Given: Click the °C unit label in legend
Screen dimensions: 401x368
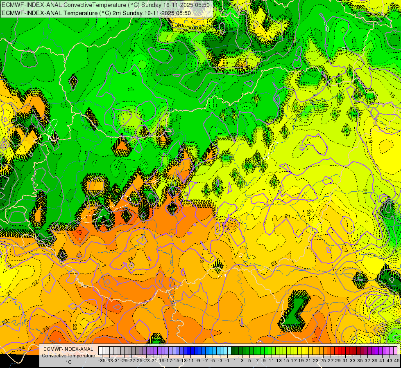Looking at the screenshot, I should click(68, 362).
